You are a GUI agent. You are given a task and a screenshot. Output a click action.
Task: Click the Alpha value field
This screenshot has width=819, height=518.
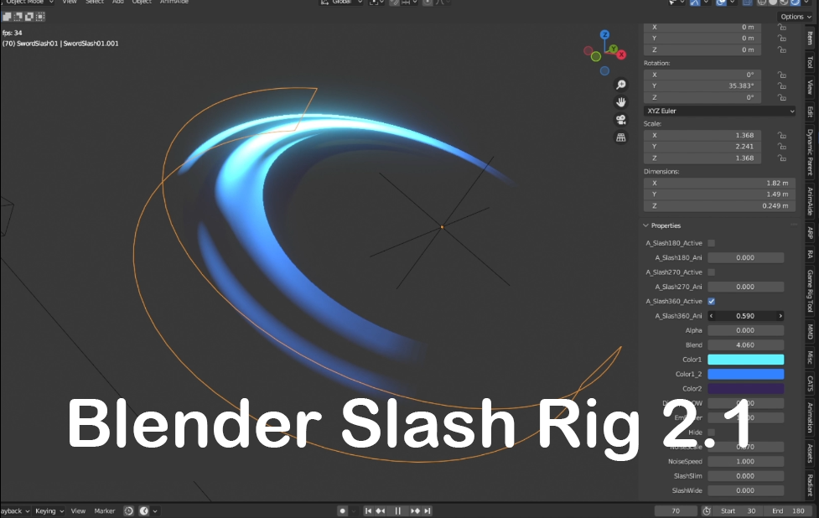pos(746,330)
